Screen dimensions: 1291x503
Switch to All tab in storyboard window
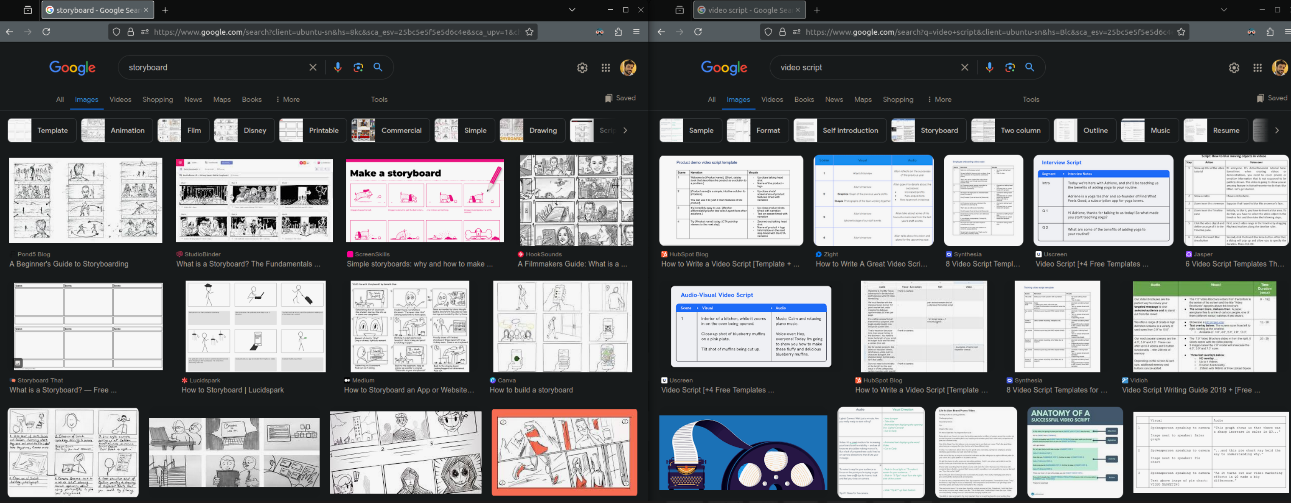click(60, 99)
